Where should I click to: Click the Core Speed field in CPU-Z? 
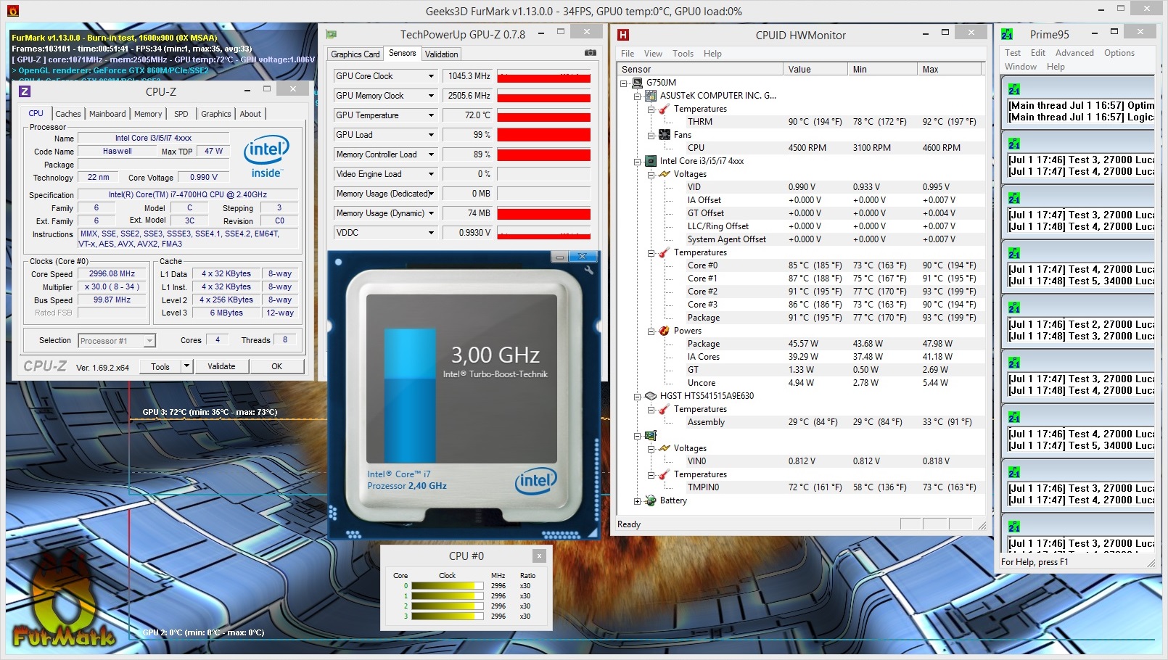pyautogui.click(x=112, y=274)
